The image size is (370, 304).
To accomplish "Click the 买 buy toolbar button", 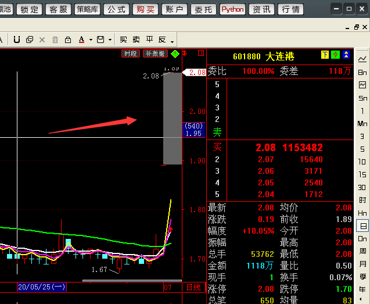I will tap(123, 40).
